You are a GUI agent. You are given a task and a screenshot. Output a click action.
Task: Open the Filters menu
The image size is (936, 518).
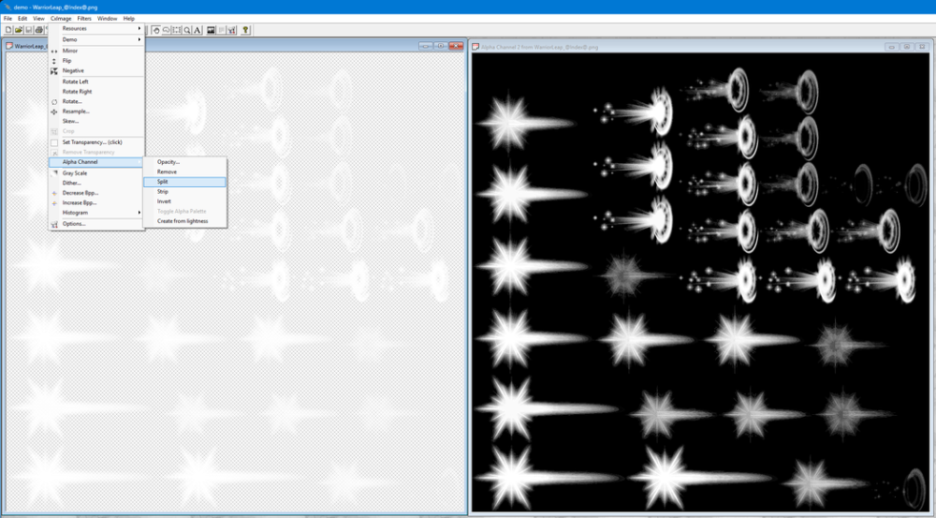[84, 18]
